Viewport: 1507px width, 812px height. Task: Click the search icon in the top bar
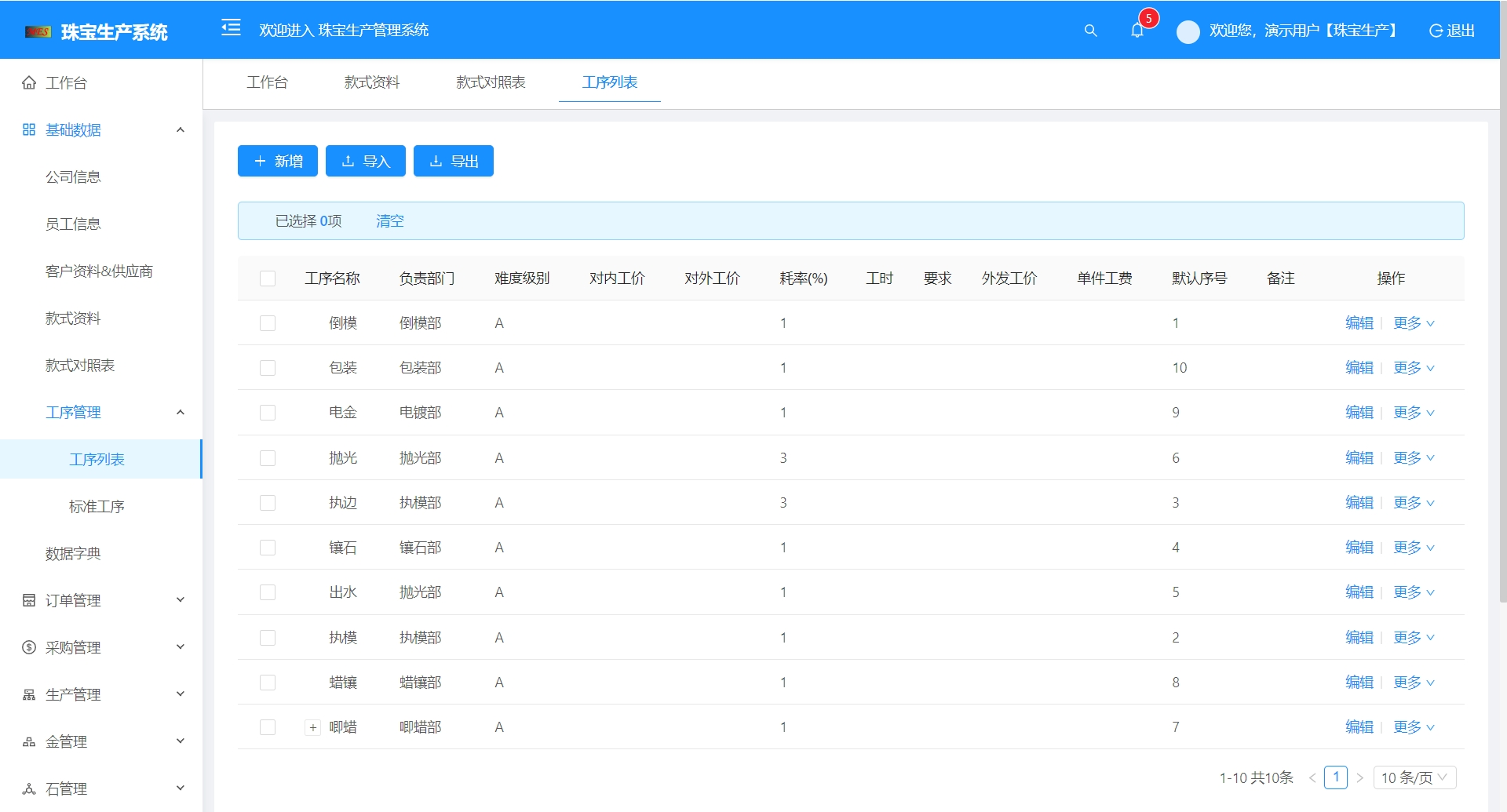pos(1090,31)
